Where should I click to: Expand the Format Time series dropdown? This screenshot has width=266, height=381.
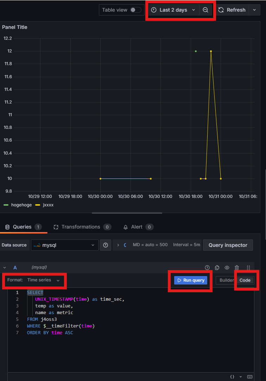click(34, 280)
